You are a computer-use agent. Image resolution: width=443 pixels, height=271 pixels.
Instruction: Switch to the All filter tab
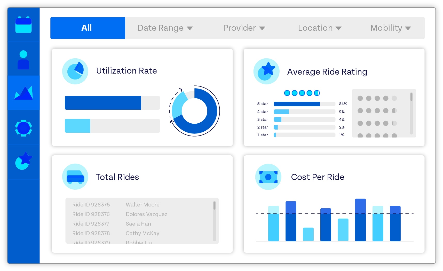pos(88,28)
